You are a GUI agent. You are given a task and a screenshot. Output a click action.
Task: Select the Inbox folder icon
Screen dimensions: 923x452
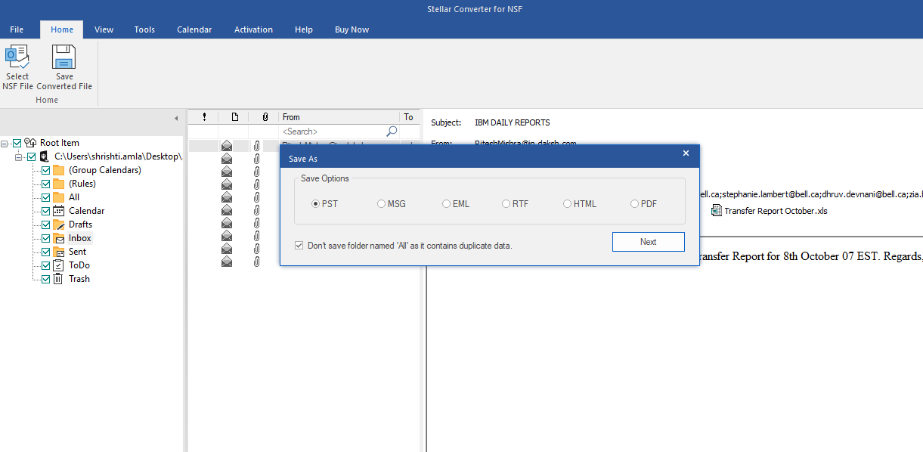(x=58, y=238)
